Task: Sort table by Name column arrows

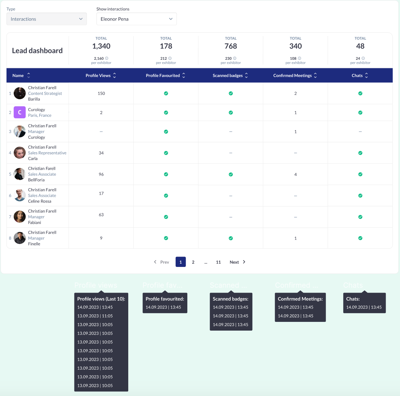Action: click(29, 75)
